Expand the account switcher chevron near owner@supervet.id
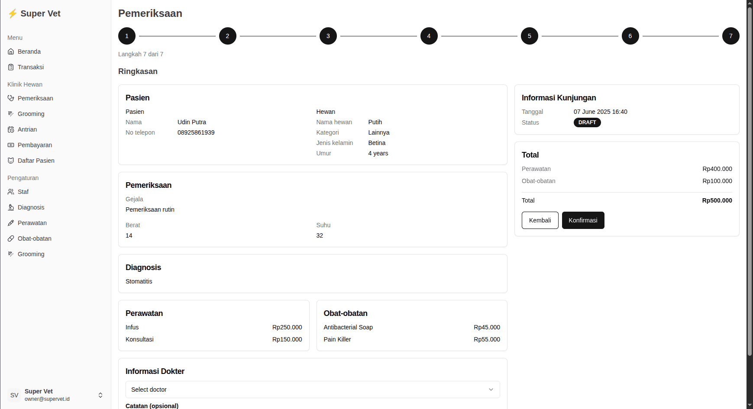The height and width of the screenshot is (409, 753). click(100, 395)
